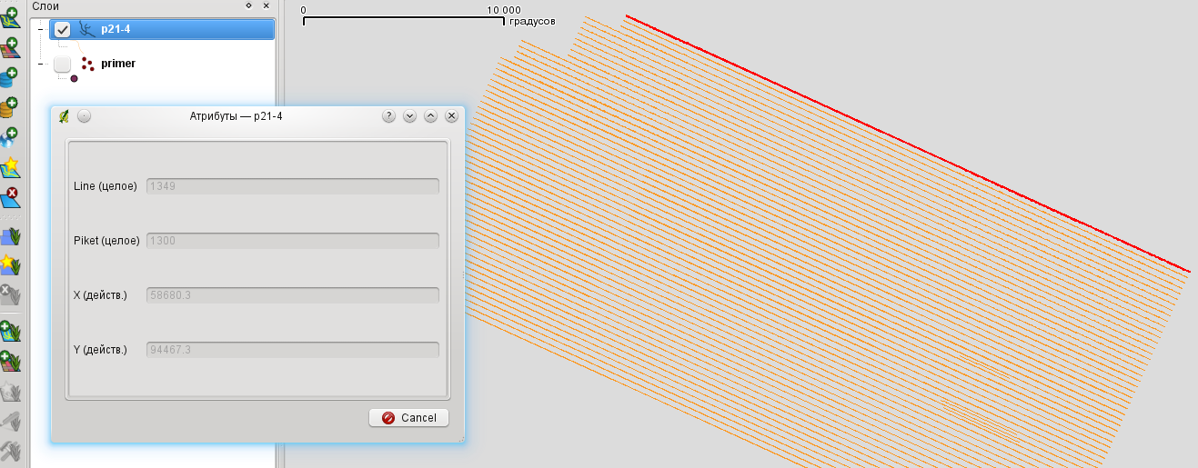Close the attributes dialog window
Image resolution: width=1198 pixels, height=468 pixels.
click(451, 116)
